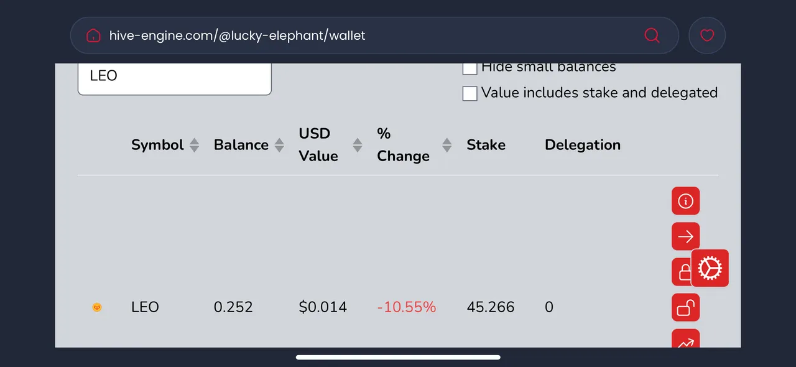
Task: Open search with the magnifier icon
Action: [652, 35]
